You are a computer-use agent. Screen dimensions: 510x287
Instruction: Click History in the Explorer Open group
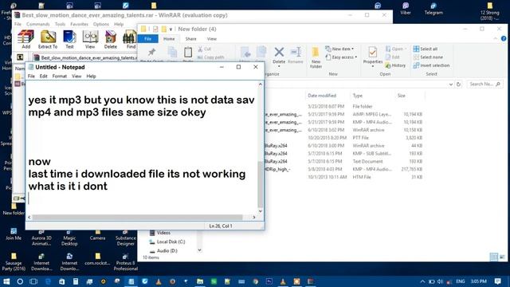[x=395, y=65]
